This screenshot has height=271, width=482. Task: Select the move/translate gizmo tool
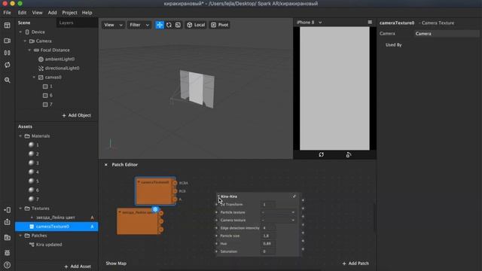coord(160,25)
